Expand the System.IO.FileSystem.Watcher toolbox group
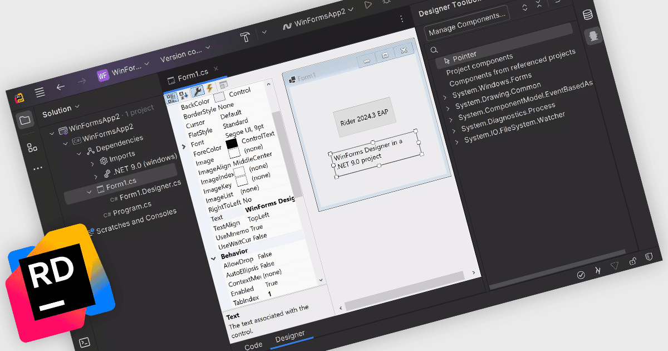The image size is (668, 351). (x=458, y=141)
